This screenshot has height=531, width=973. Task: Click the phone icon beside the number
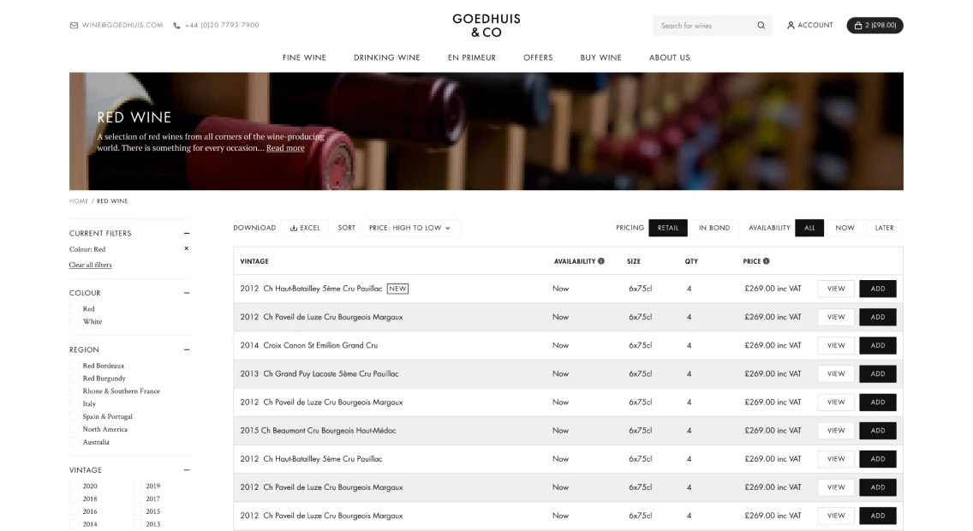click(176, 26)
